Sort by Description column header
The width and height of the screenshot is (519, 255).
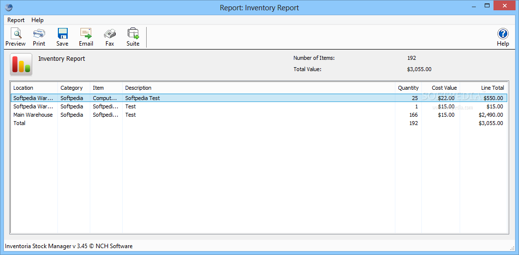click(x=259, y=88)
